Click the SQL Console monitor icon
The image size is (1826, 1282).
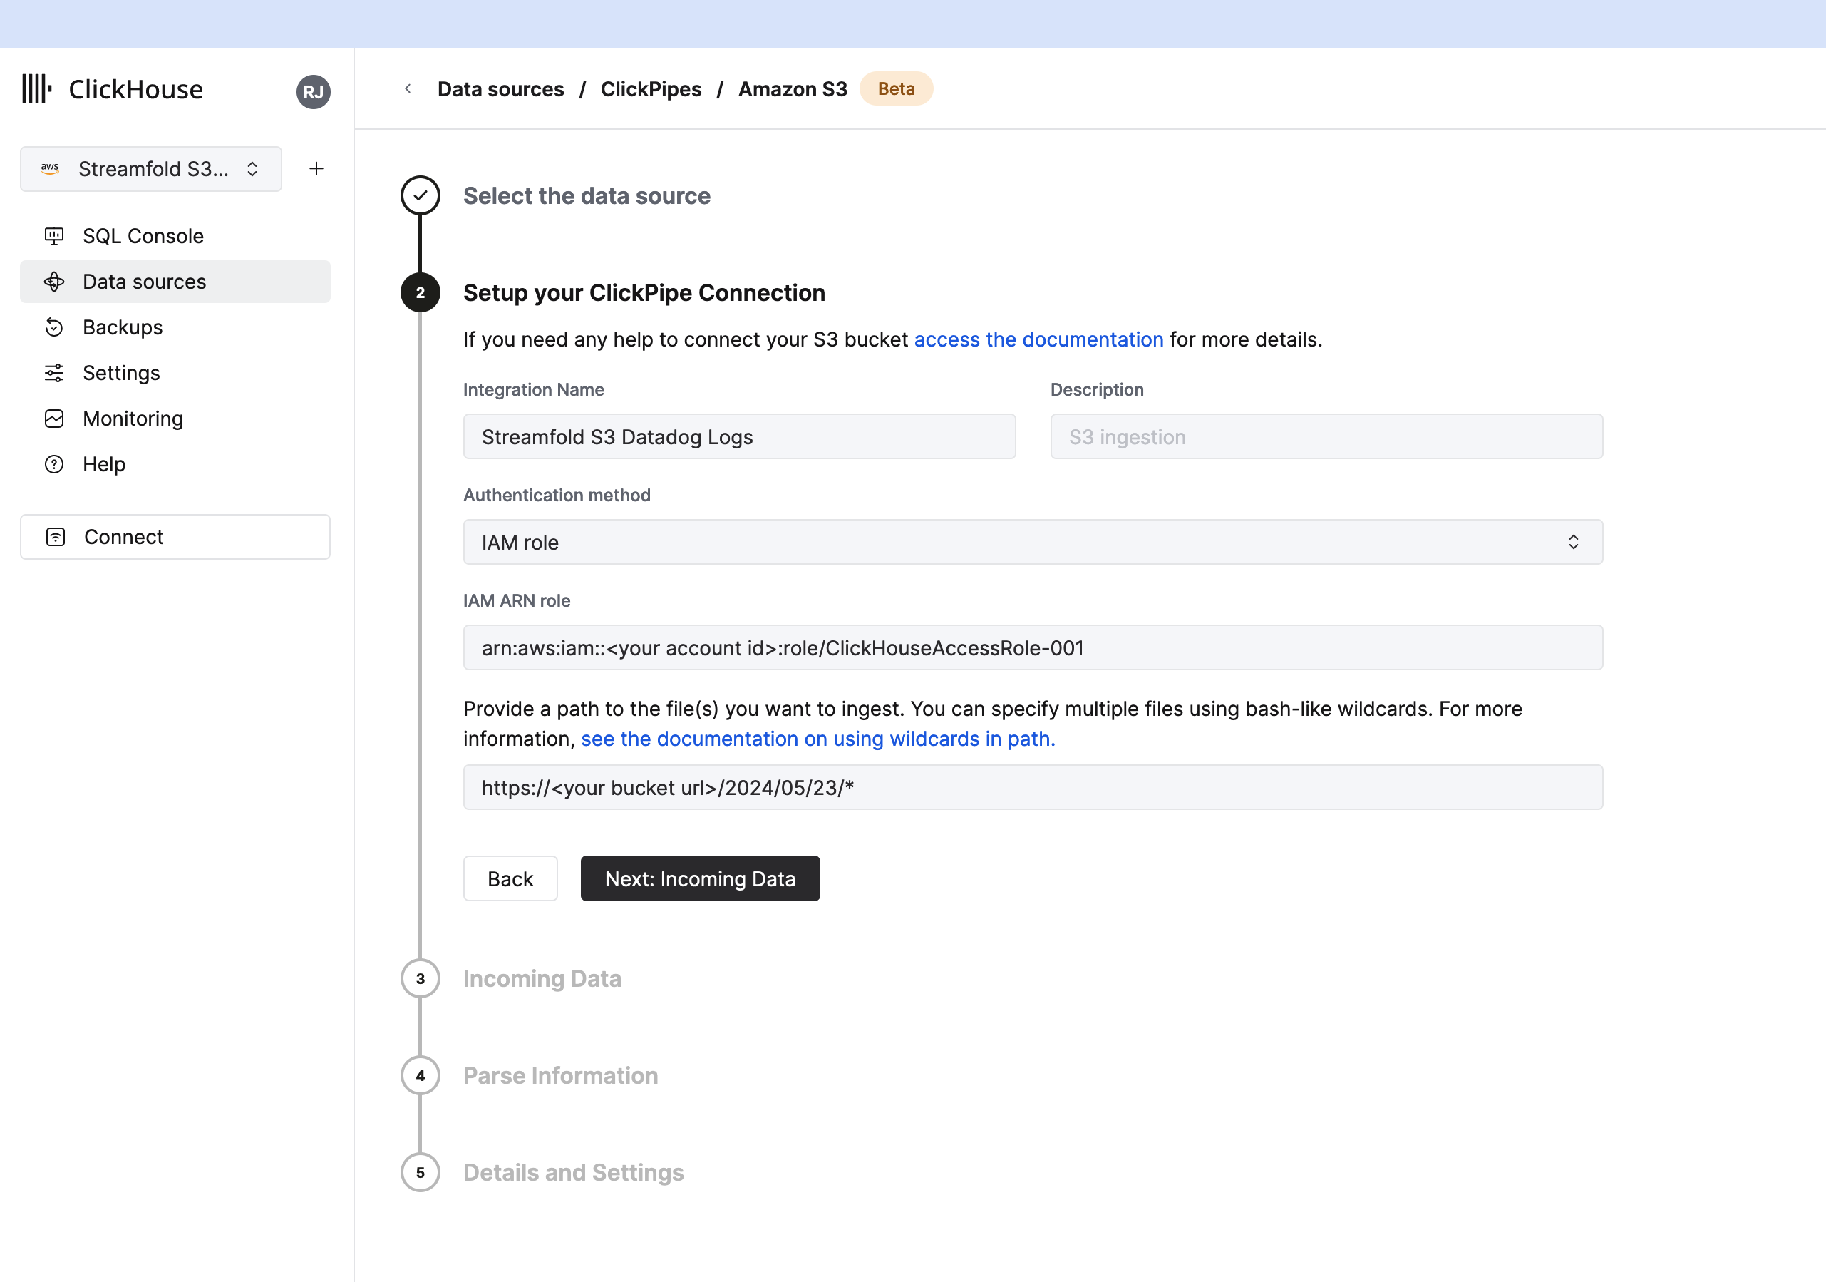pyautogui.click(x=54, y=236)
